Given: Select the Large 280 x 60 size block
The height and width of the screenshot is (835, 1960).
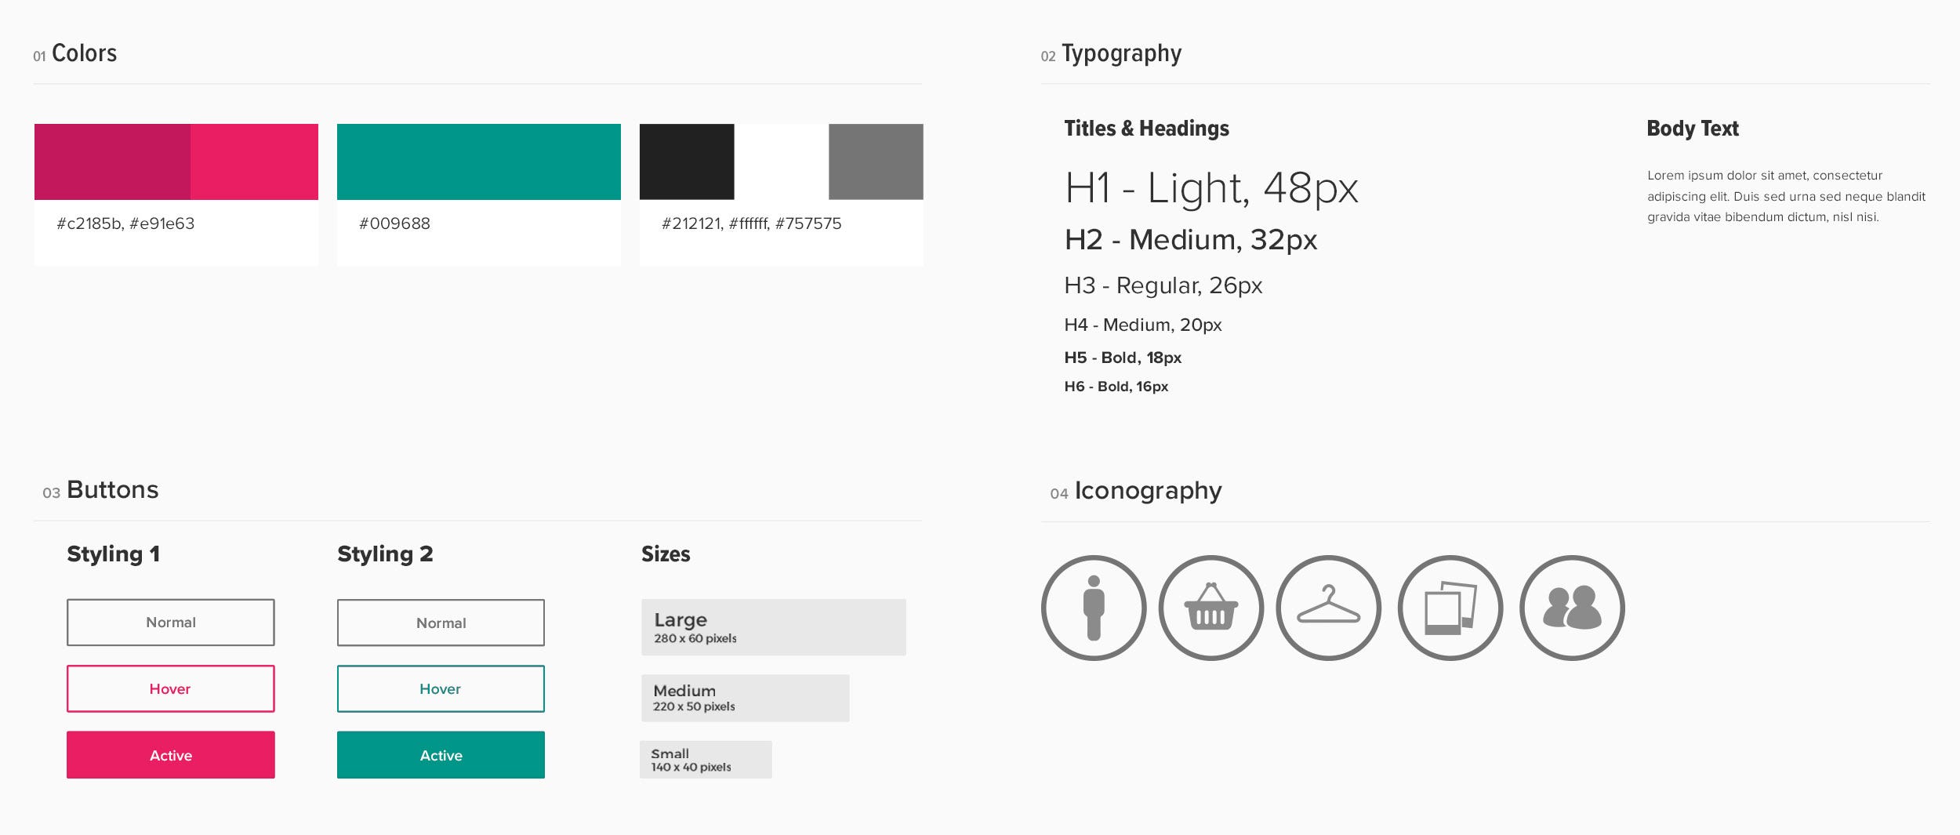Looking at the screenshot, I should point(774,627).
